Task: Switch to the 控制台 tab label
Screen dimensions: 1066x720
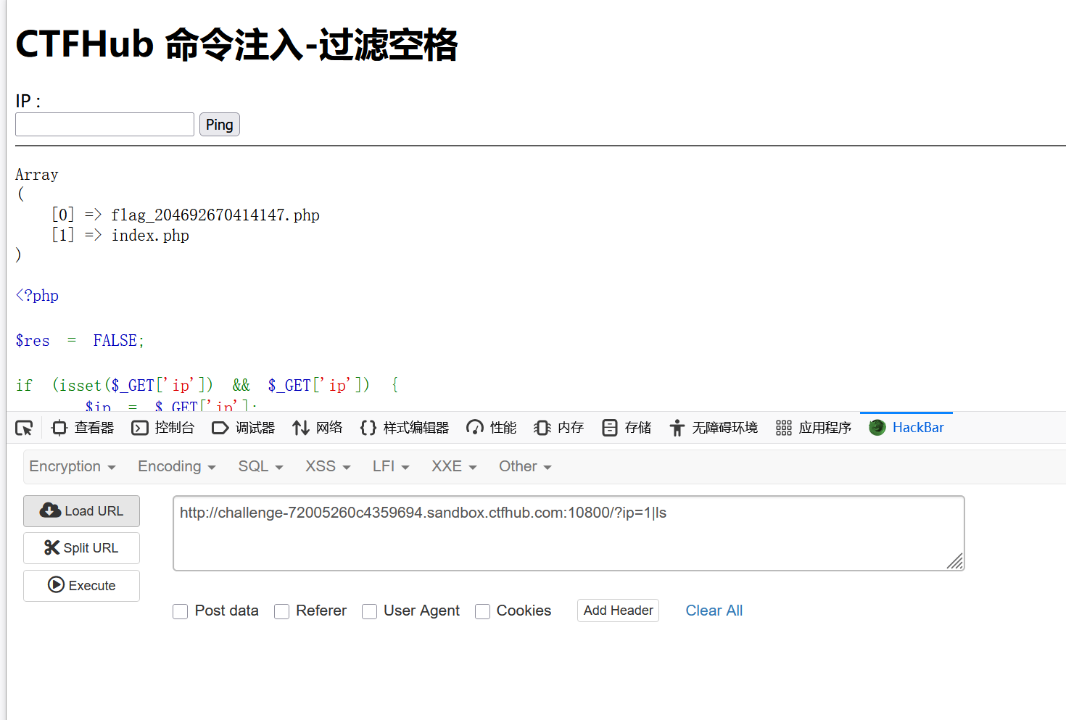Action: tap(175, 428)
